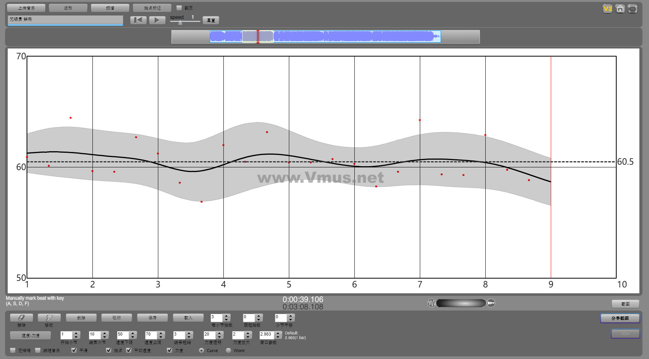Click the home icon
The height and width of the screenshot is (359, 649).
tap(620, 9)
